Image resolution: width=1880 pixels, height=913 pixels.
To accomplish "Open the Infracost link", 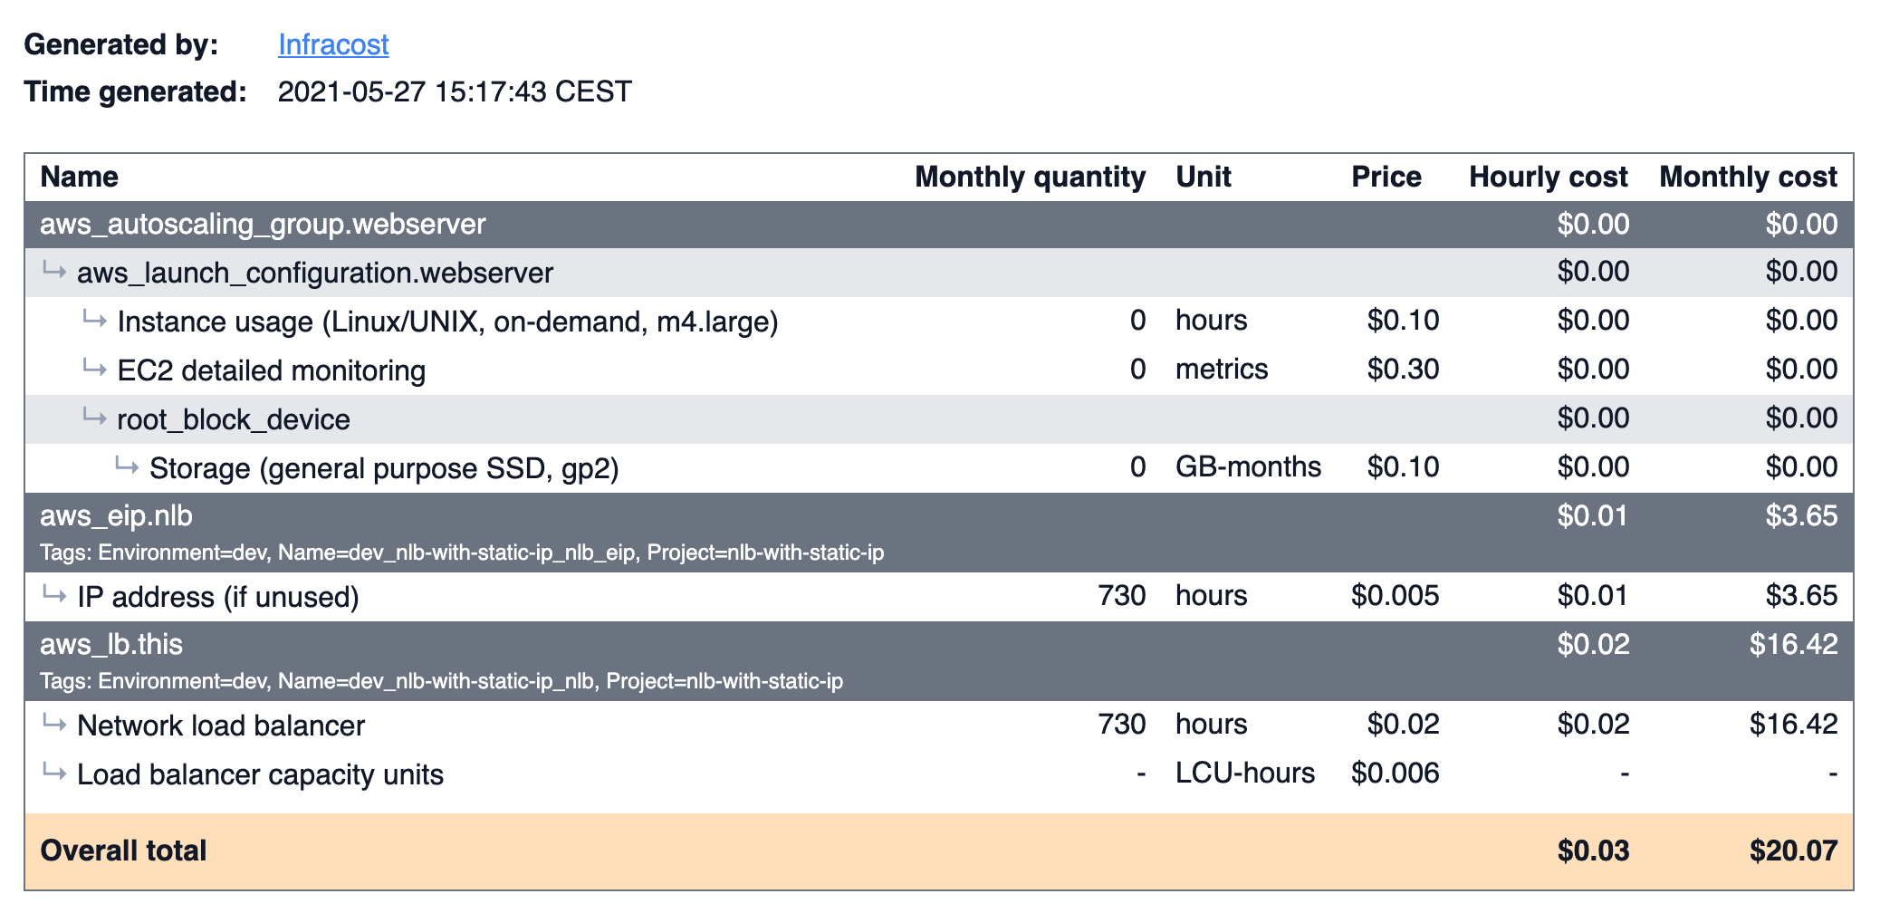I will [333, 44].
